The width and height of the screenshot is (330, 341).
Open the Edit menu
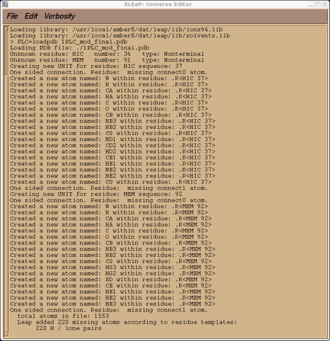[31, 16]
